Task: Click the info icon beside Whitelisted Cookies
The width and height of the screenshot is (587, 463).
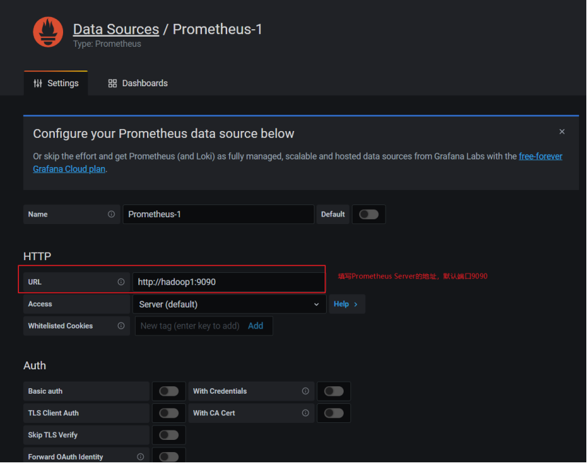Action: tap(121, 326)
